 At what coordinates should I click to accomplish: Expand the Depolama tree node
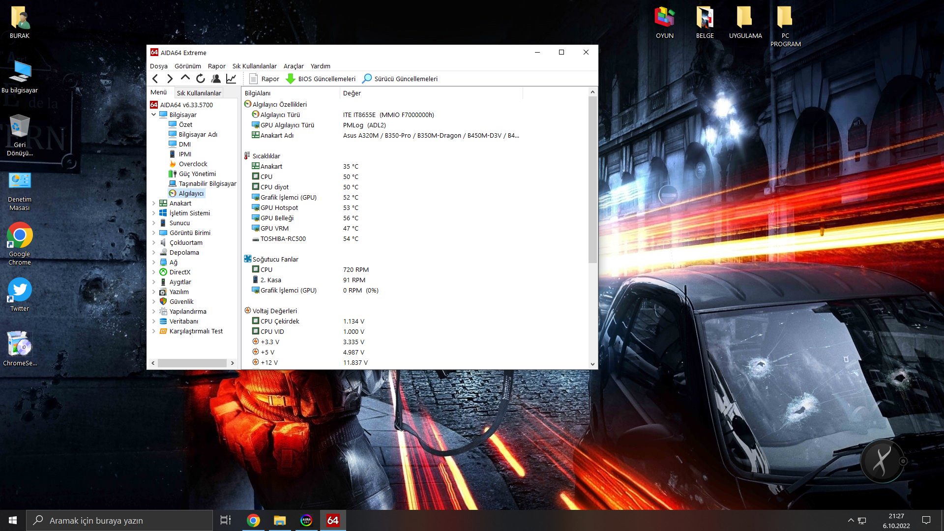154,252
